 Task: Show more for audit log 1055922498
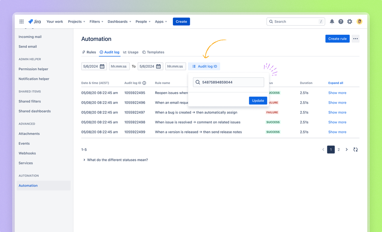[337, 122]
